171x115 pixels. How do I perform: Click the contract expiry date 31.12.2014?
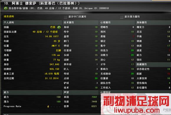coord(52,78)
